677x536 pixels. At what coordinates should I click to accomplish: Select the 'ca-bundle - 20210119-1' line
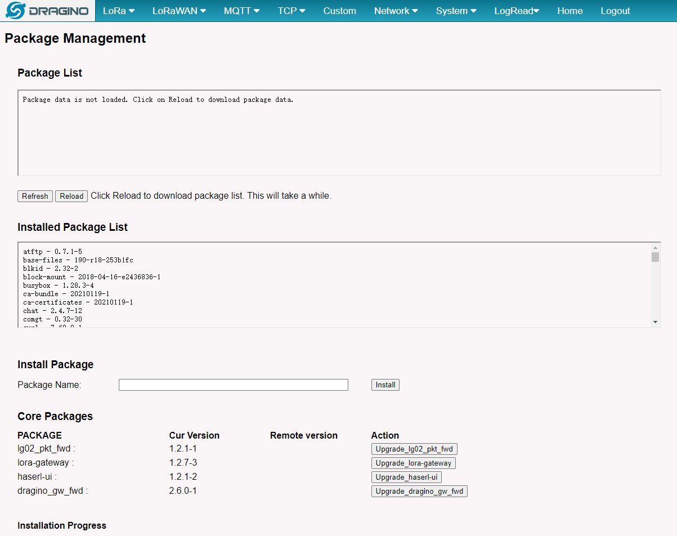click(66, 294)
